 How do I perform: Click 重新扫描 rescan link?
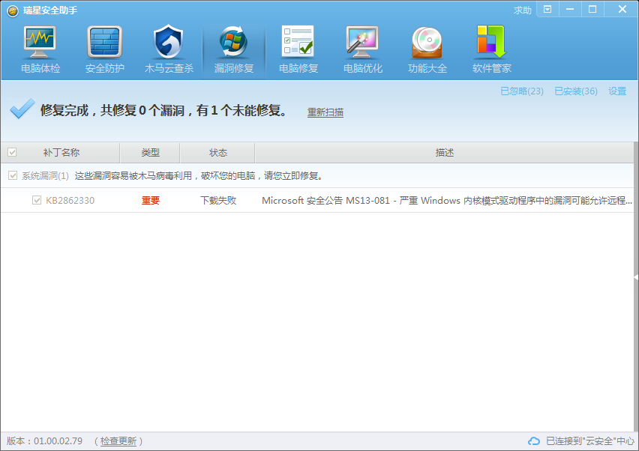325,112
